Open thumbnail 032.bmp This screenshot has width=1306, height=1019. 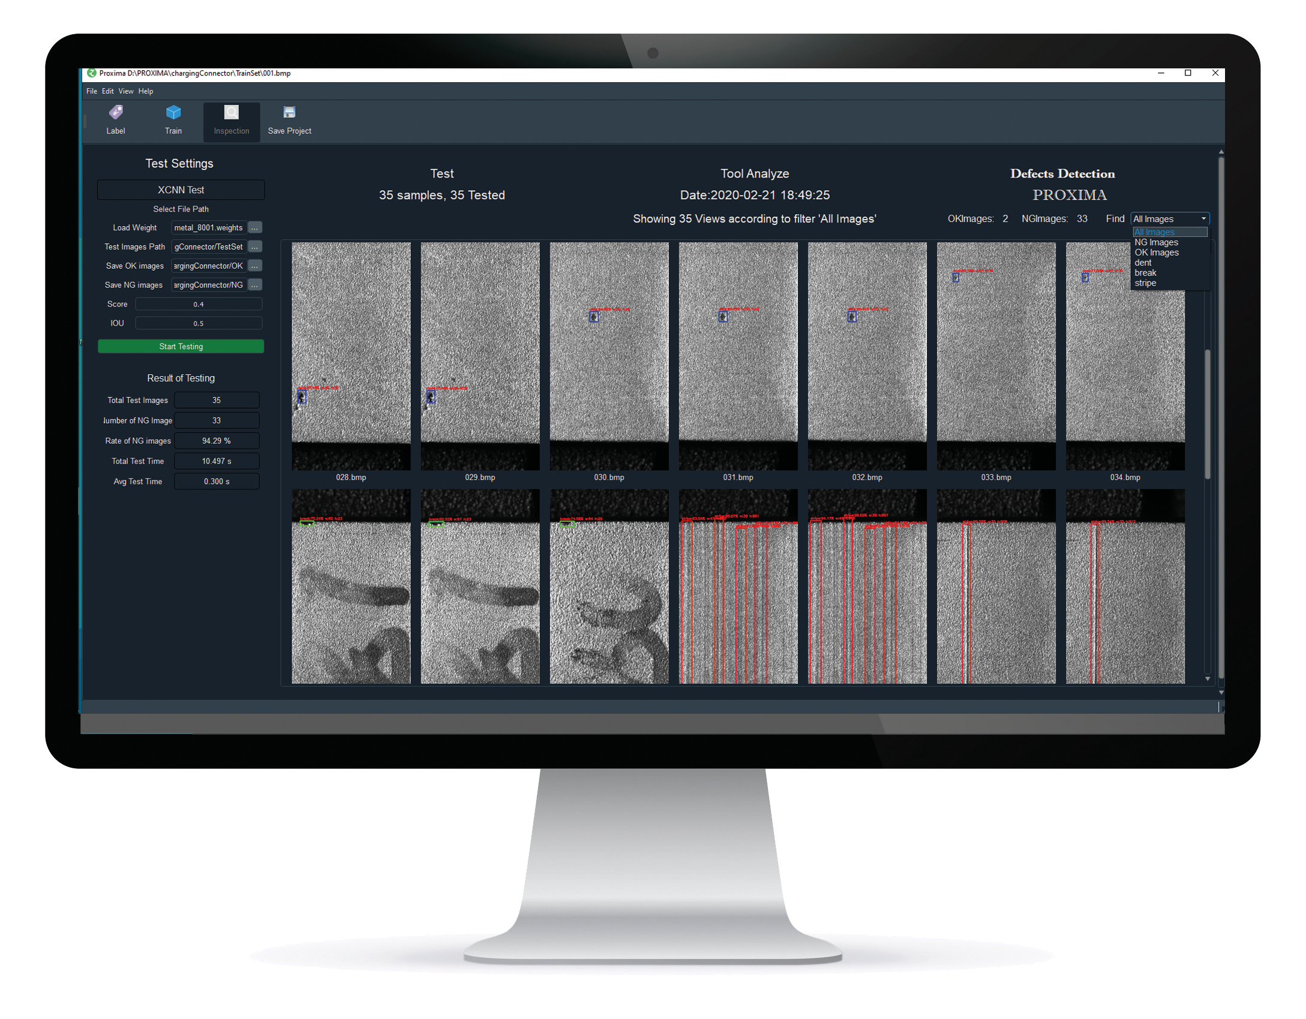pos(867,356)
